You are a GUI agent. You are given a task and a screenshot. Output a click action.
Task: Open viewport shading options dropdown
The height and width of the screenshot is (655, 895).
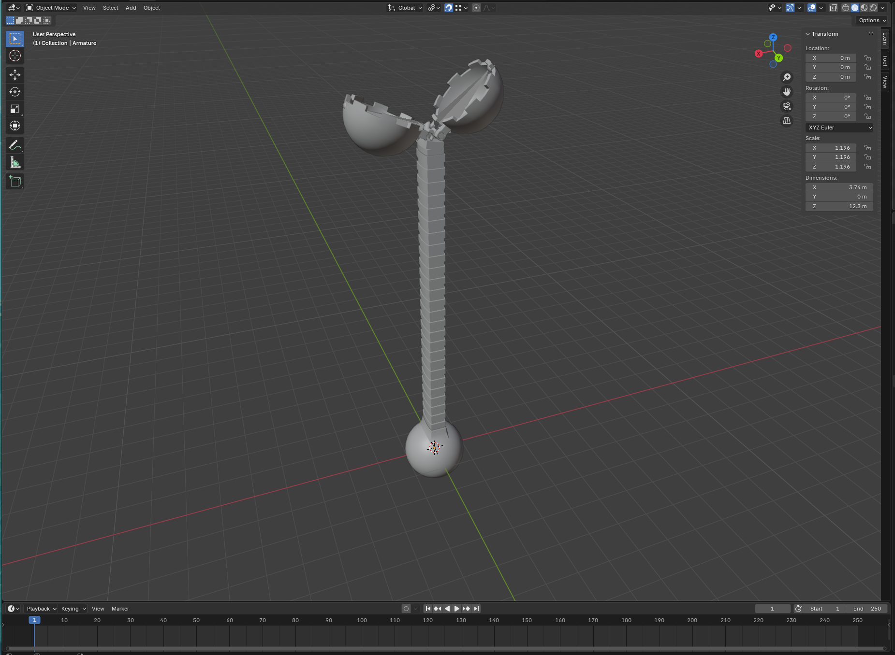coord(883,8)
